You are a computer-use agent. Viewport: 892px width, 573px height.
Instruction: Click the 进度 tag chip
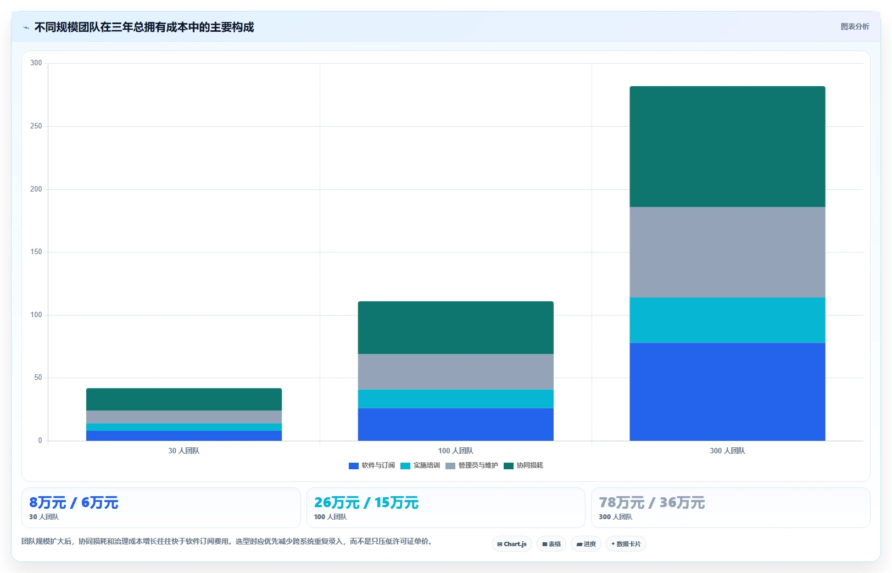coord(586,544)
